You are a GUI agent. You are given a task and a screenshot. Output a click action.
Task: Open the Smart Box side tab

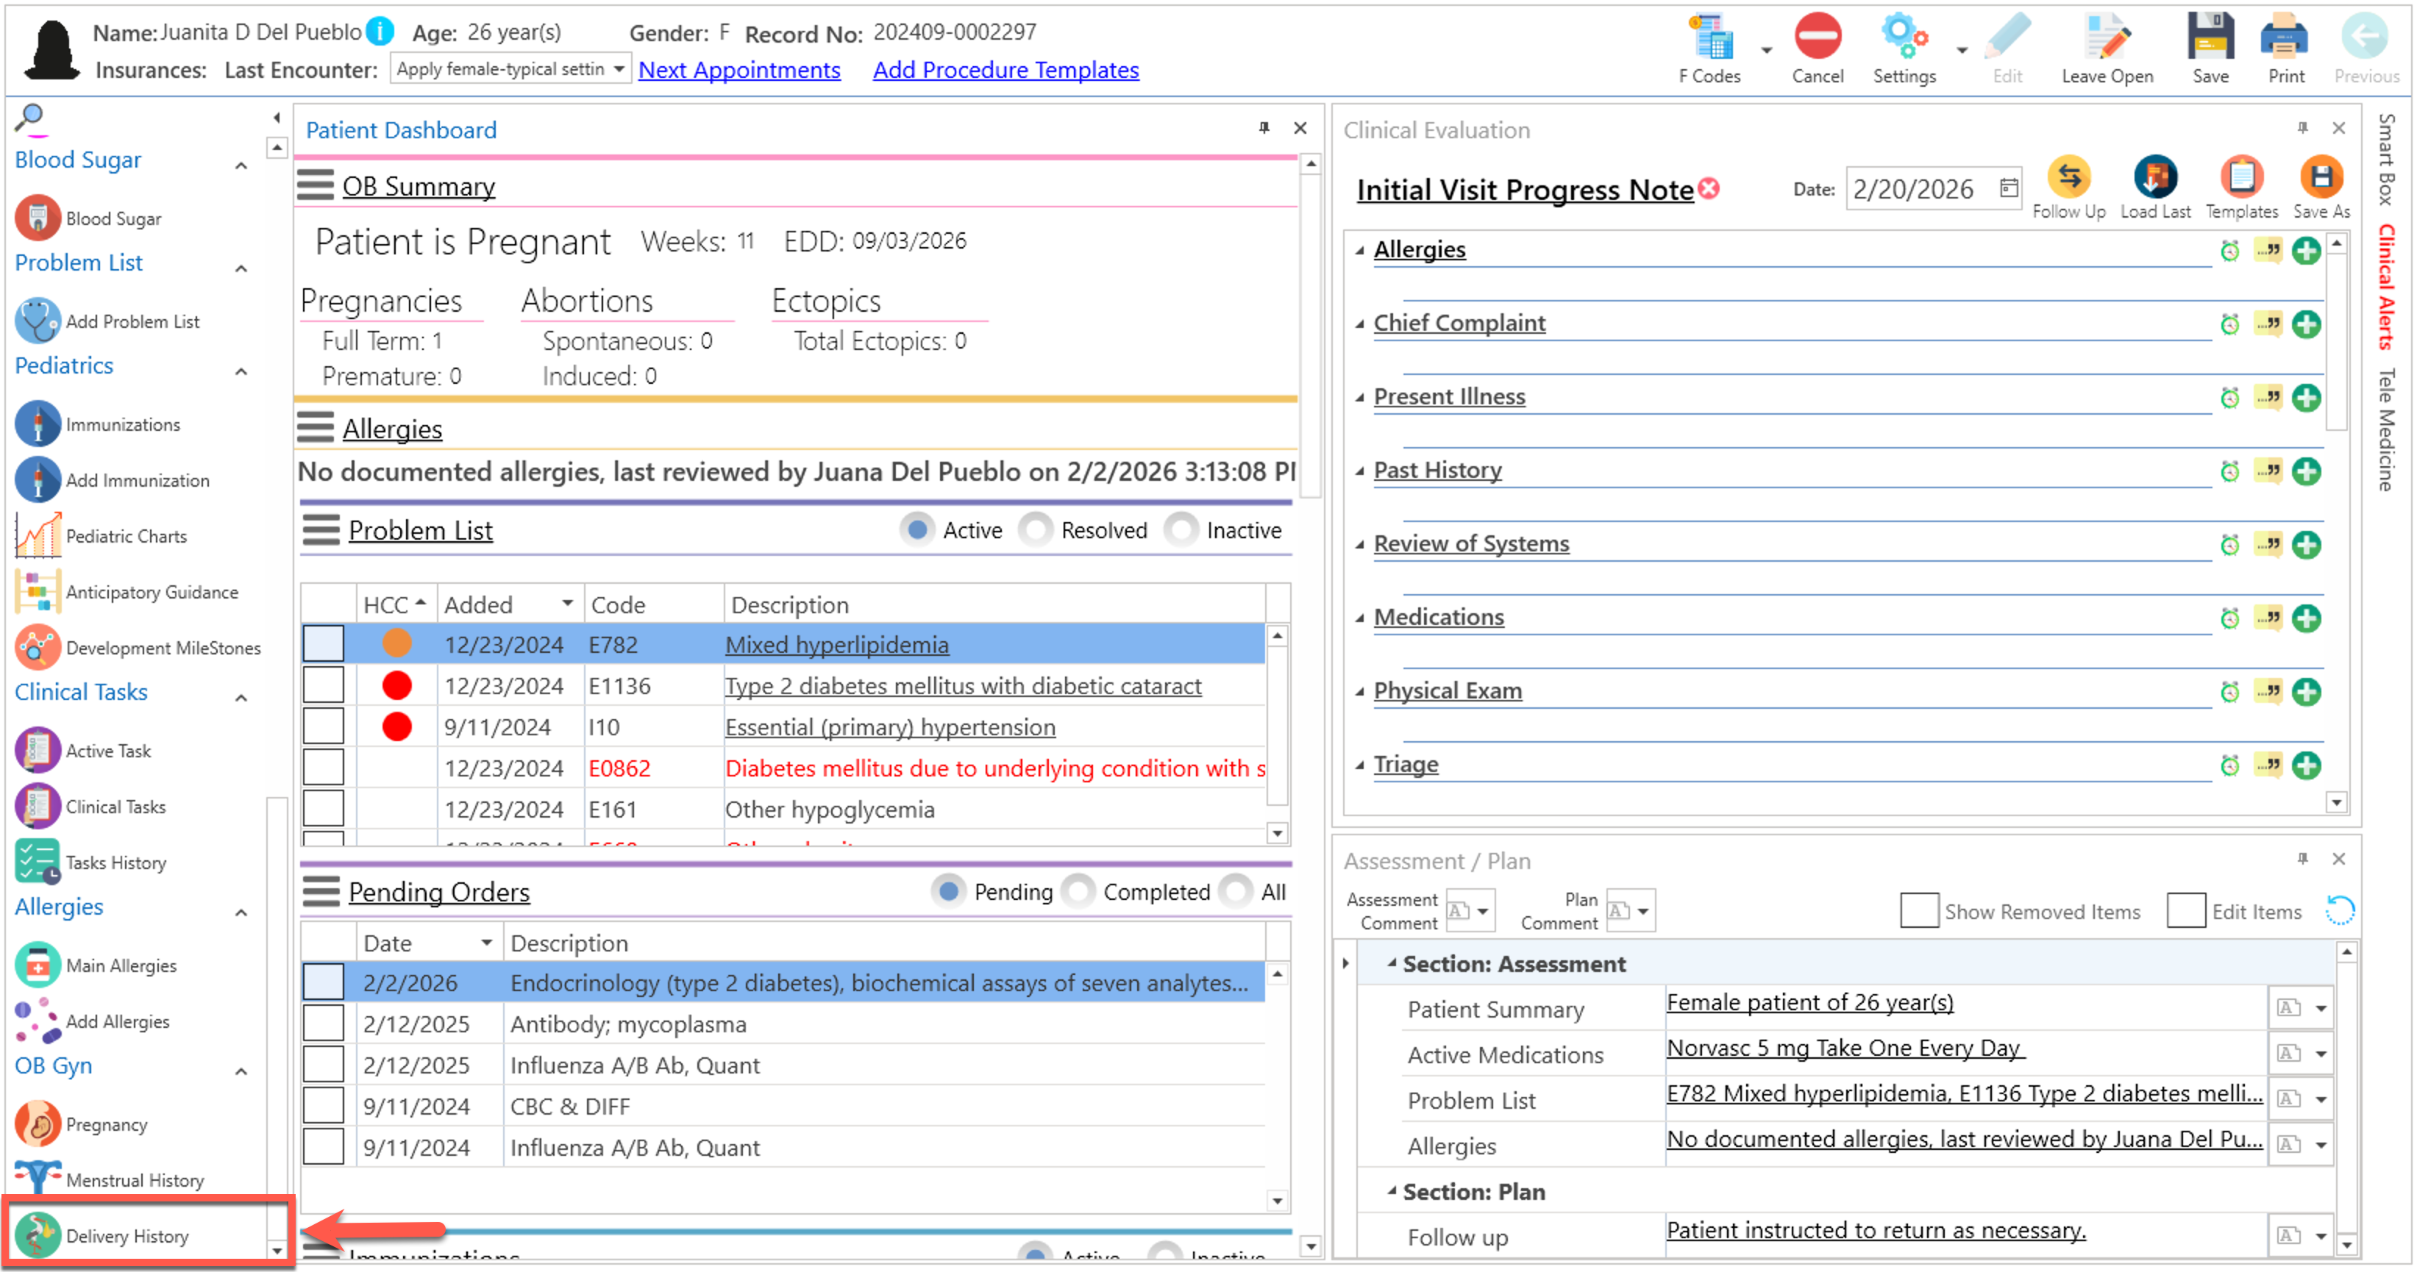(2386, 157)
